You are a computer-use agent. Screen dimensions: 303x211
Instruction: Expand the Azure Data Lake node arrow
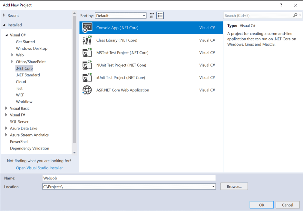(x=6, y=128)
